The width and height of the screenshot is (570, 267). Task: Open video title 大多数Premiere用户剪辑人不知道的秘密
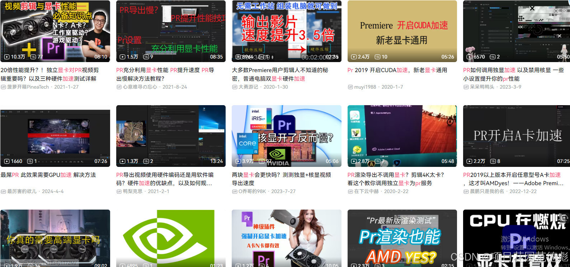pos(280,74)
